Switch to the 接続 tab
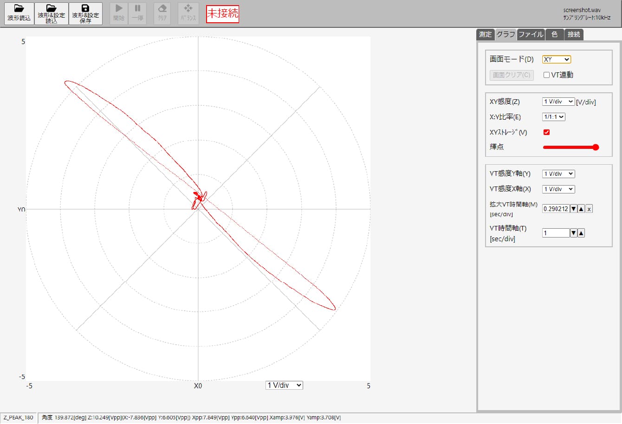 pos(574,34)
